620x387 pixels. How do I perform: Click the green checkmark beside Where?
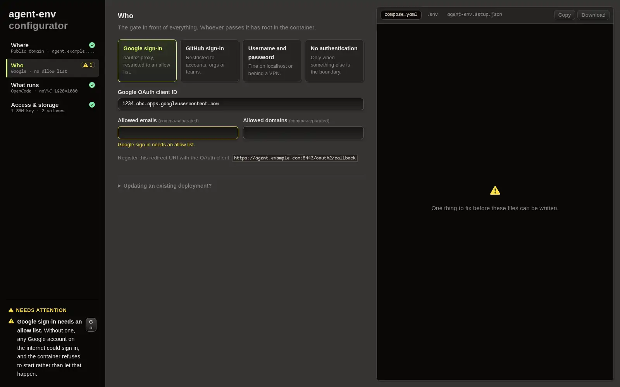click(92, 45)
